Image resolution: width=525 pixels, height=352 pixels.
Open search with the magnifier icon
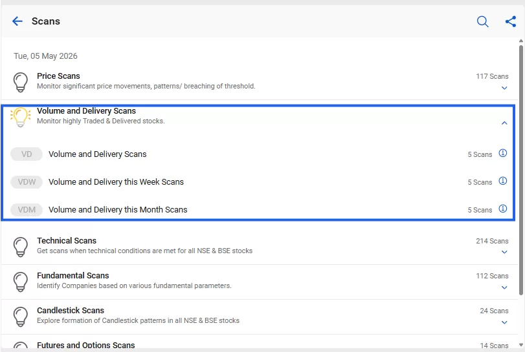coord(482,21)
